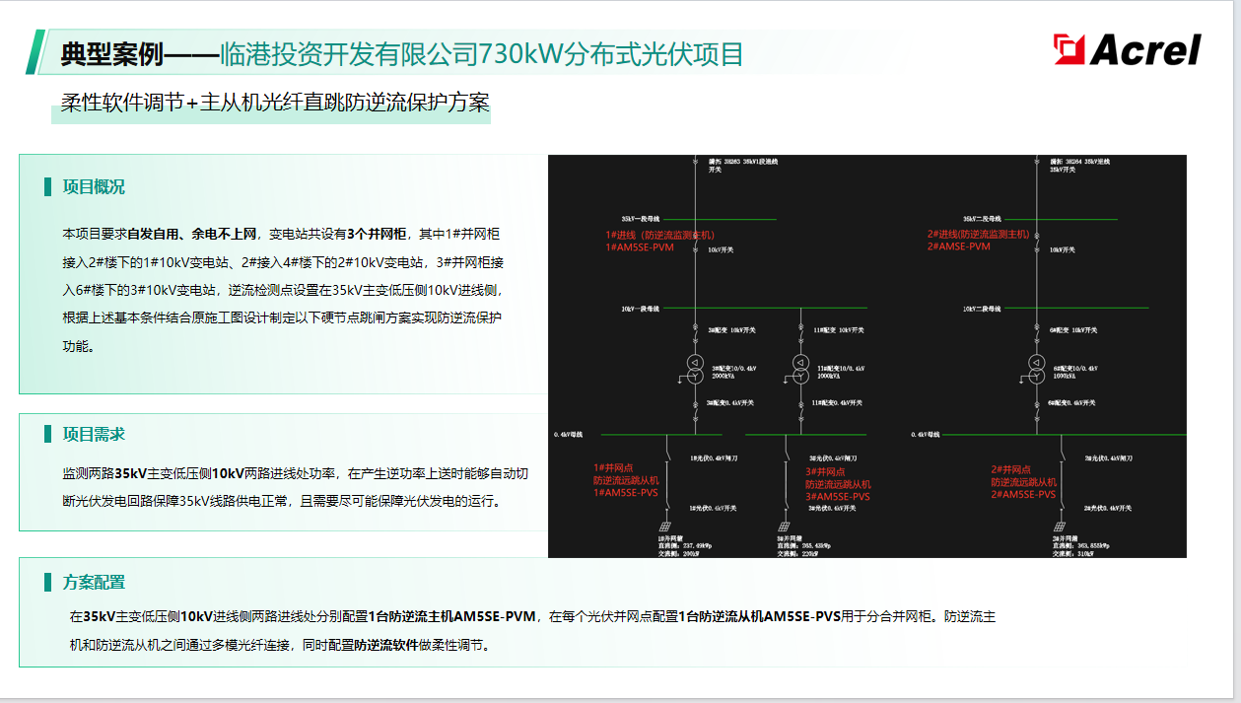Image resolution: width=1241 pixels, height=703 pixels.
Task: Click the 6#配变10/0.4kV transformer symbol
Action: point(1036,369)
